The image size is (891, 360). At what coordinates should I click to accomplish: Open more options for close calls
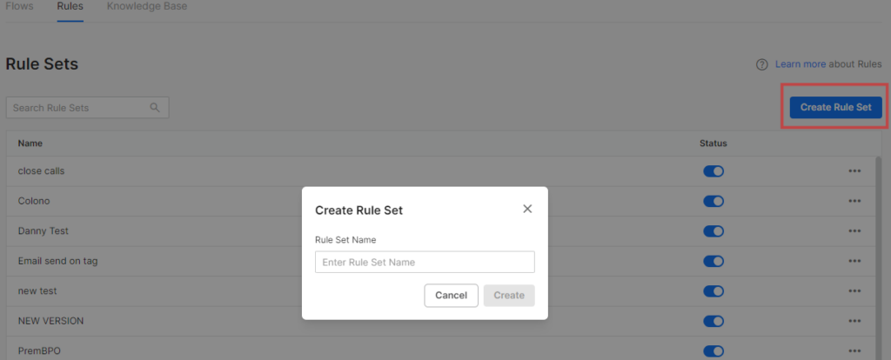coord(854,171)
